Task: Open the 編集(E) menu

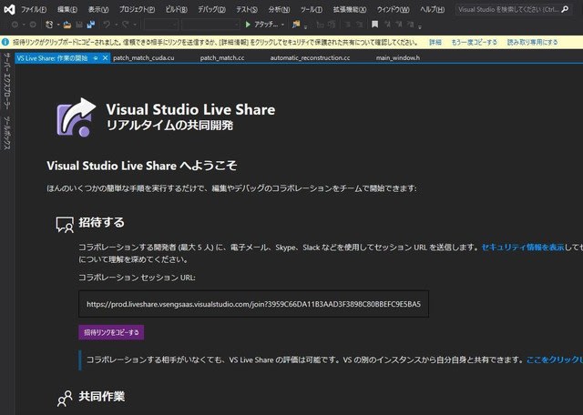Action: (x=67, y=10)
